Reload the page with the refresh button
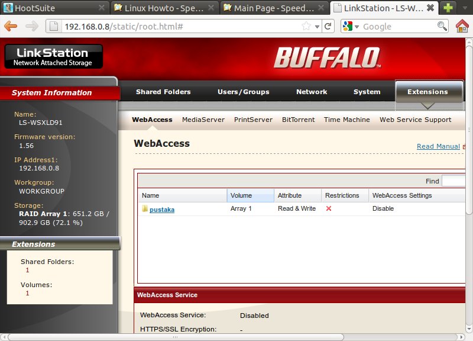The image size is (473, 341). (x=328, y=26)
